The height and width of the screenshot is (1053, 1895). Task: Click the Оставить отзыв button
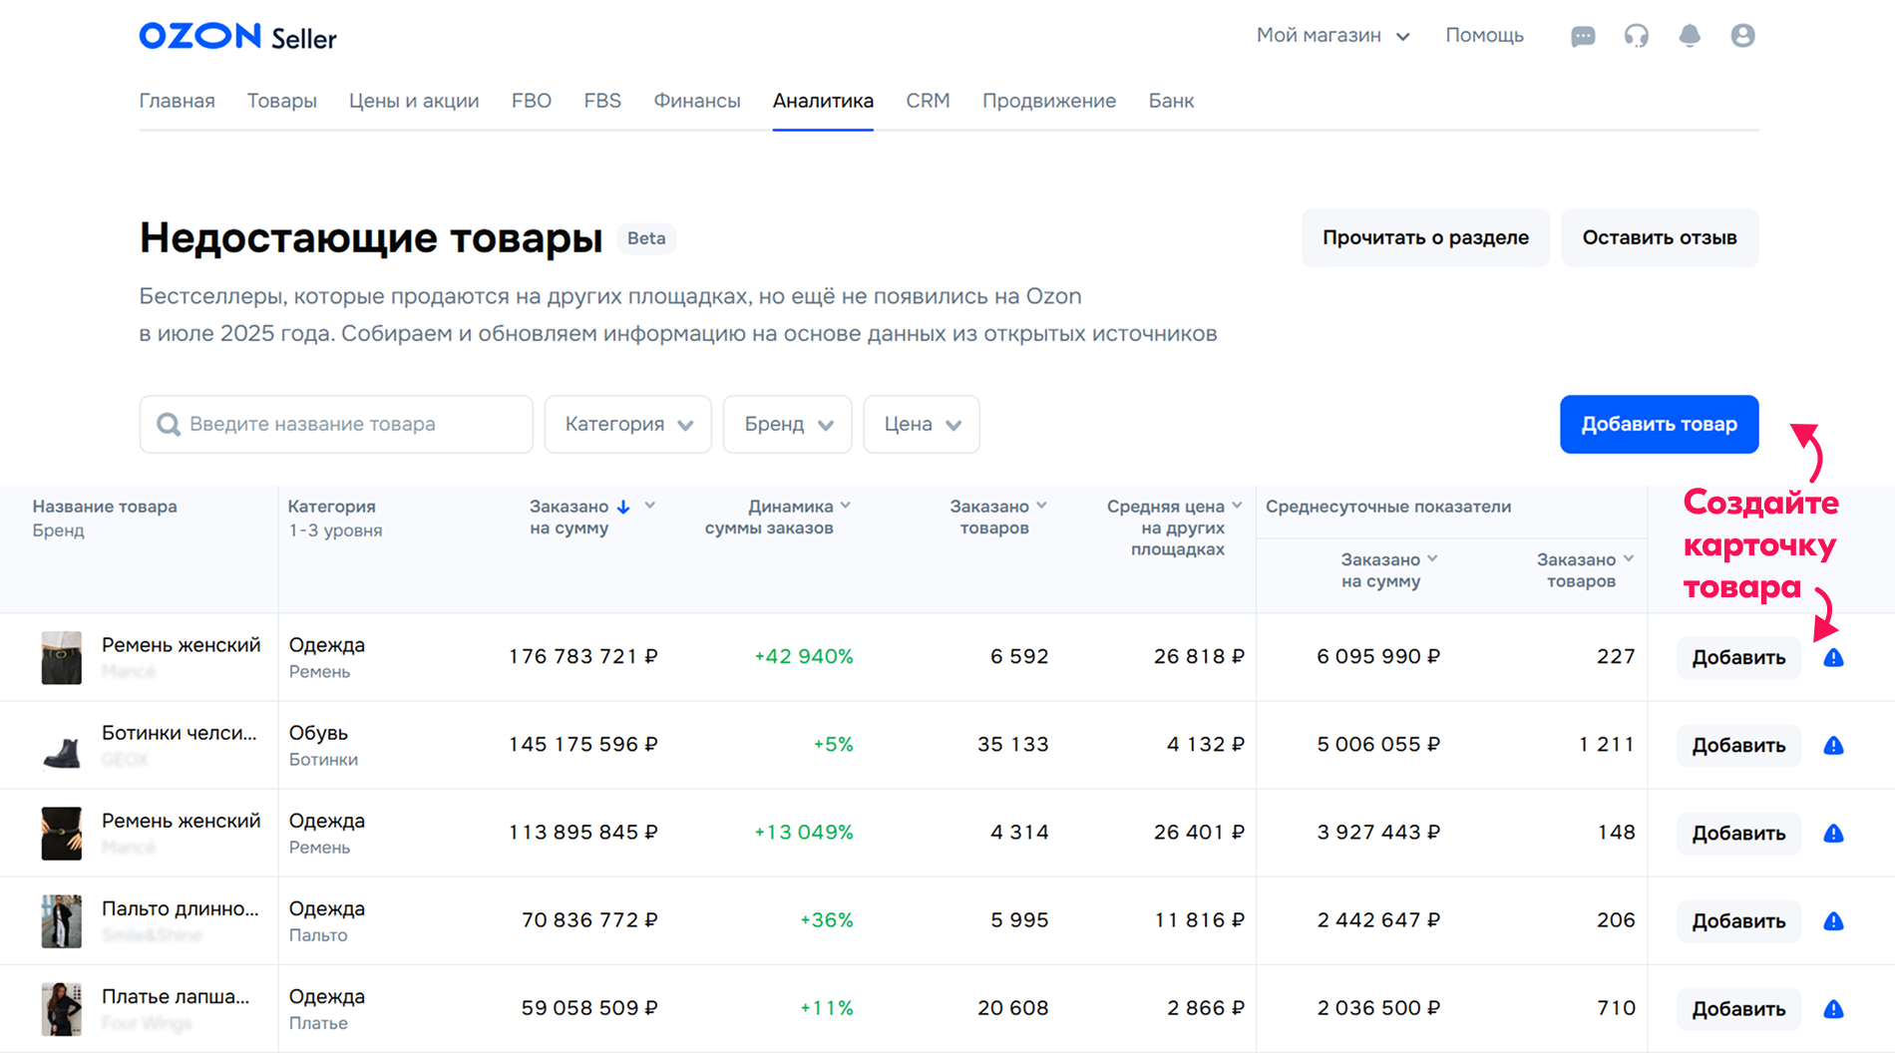pyautogui.click(x=1660, y=237)
